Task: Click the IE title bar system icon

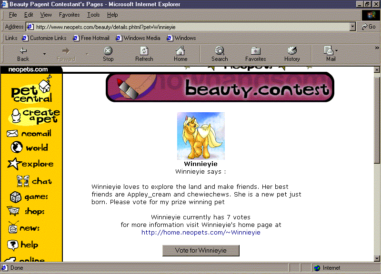Action: [4, 4]
